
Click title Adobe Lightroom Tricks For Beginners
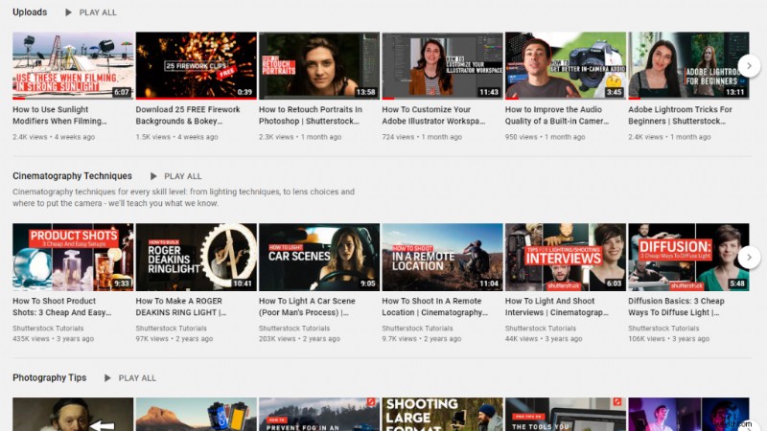click(x=680, y=115)
